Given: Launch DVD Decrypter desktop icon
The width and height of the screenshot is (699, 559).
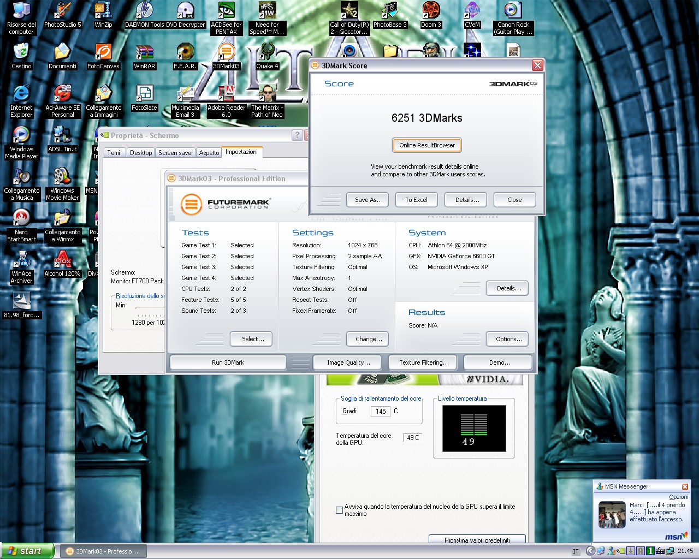Looking at the screenshot, I should [x=186, y=15].
